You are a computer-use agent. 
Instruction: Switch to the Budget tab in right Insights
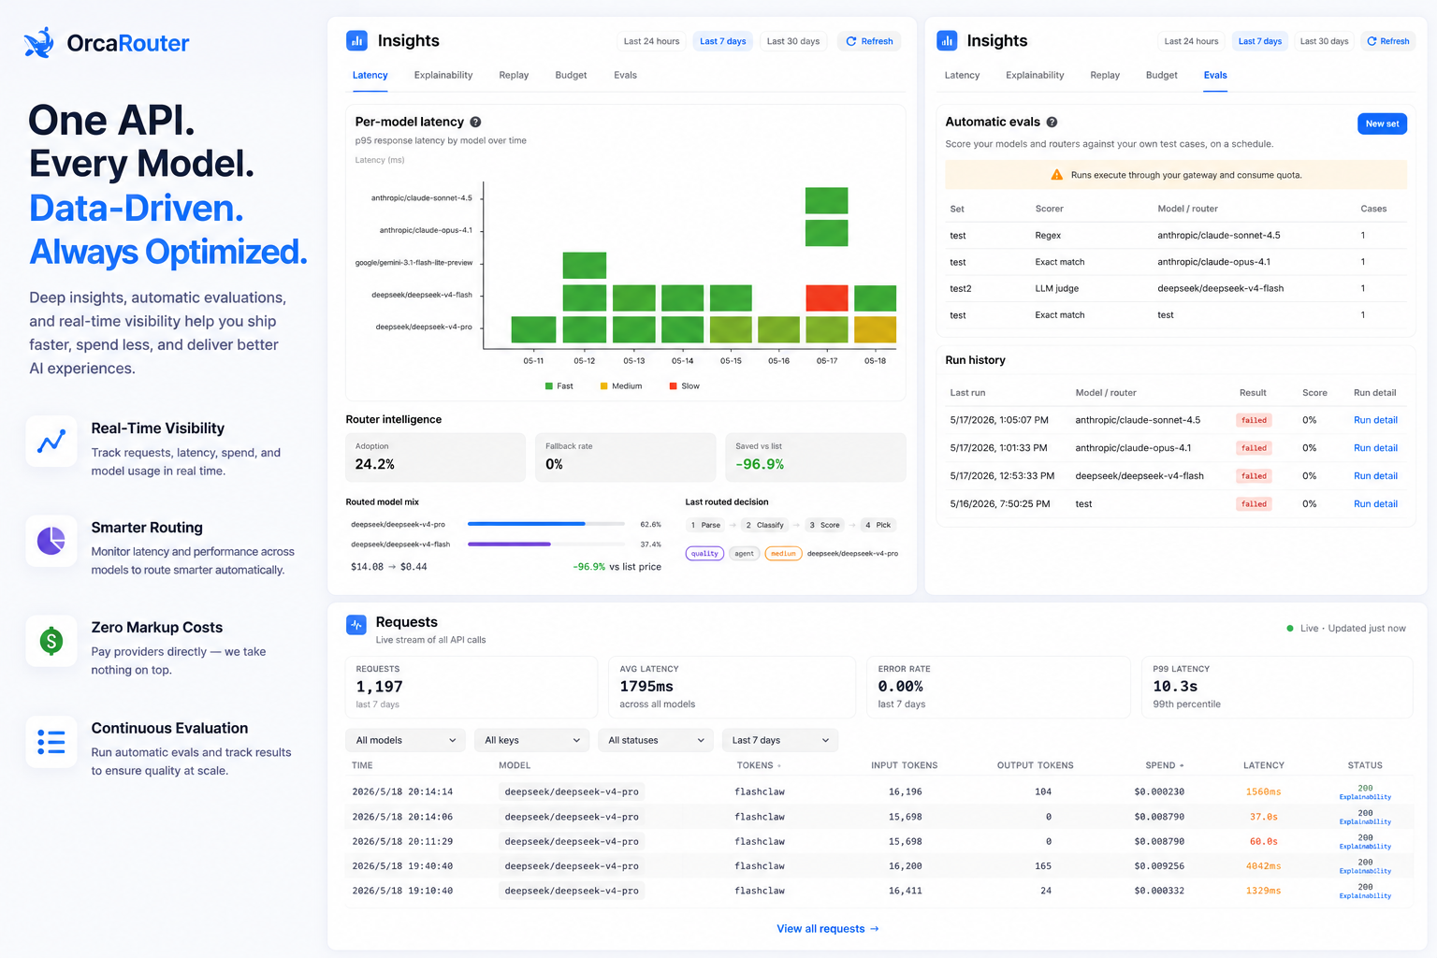click(x=1161, y=75)
